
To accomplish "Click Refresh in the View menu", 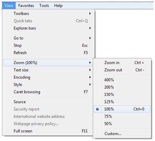I will pos(48,53).
